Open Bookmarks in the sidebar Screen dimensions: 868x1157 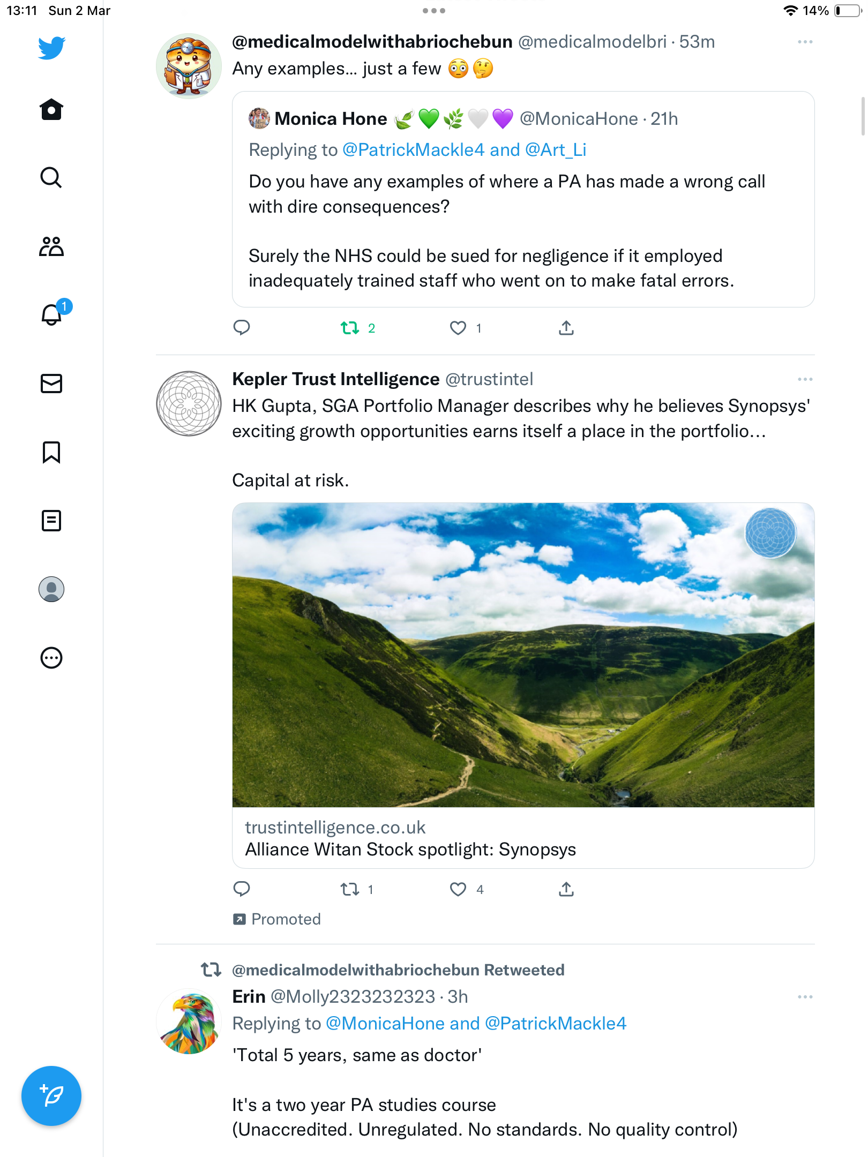coord(51,452)
